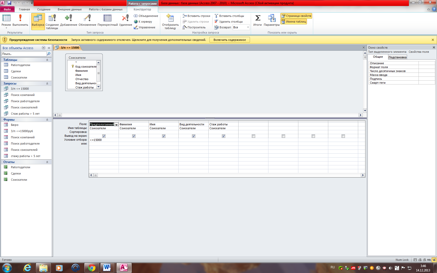Uncheck display for Предполагаемый column
Image resolution: width=437 pixels, height=273 pixels.
pos(104,136)
